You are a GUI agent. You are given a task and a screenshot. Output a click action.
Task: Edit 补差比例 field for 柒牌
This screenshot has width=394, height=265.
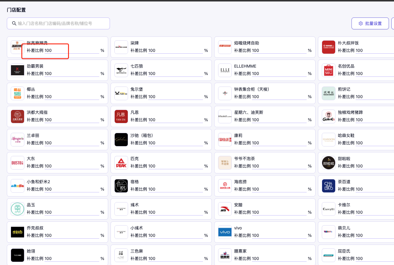(175, 51)
